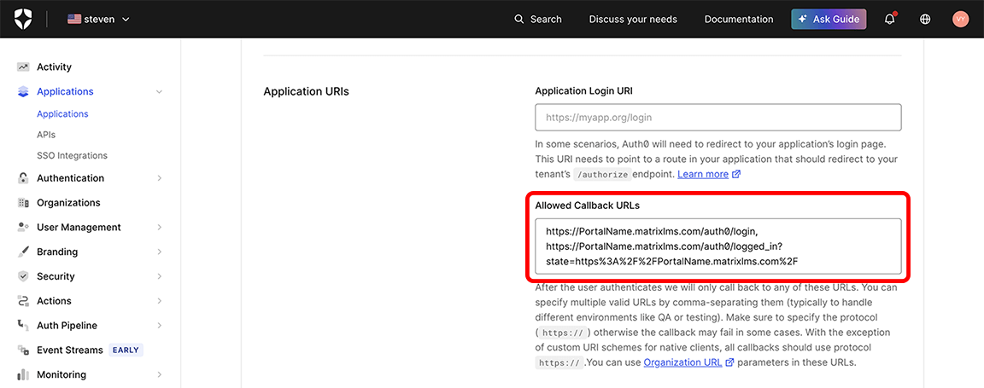Open Discuss your needs link
The height and width of the screenshot is (388, 984).
click(x=633, y=19)
